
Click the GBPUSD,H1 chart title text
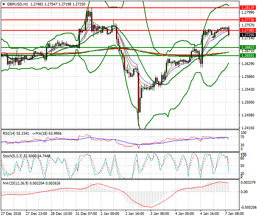[18, 4]
